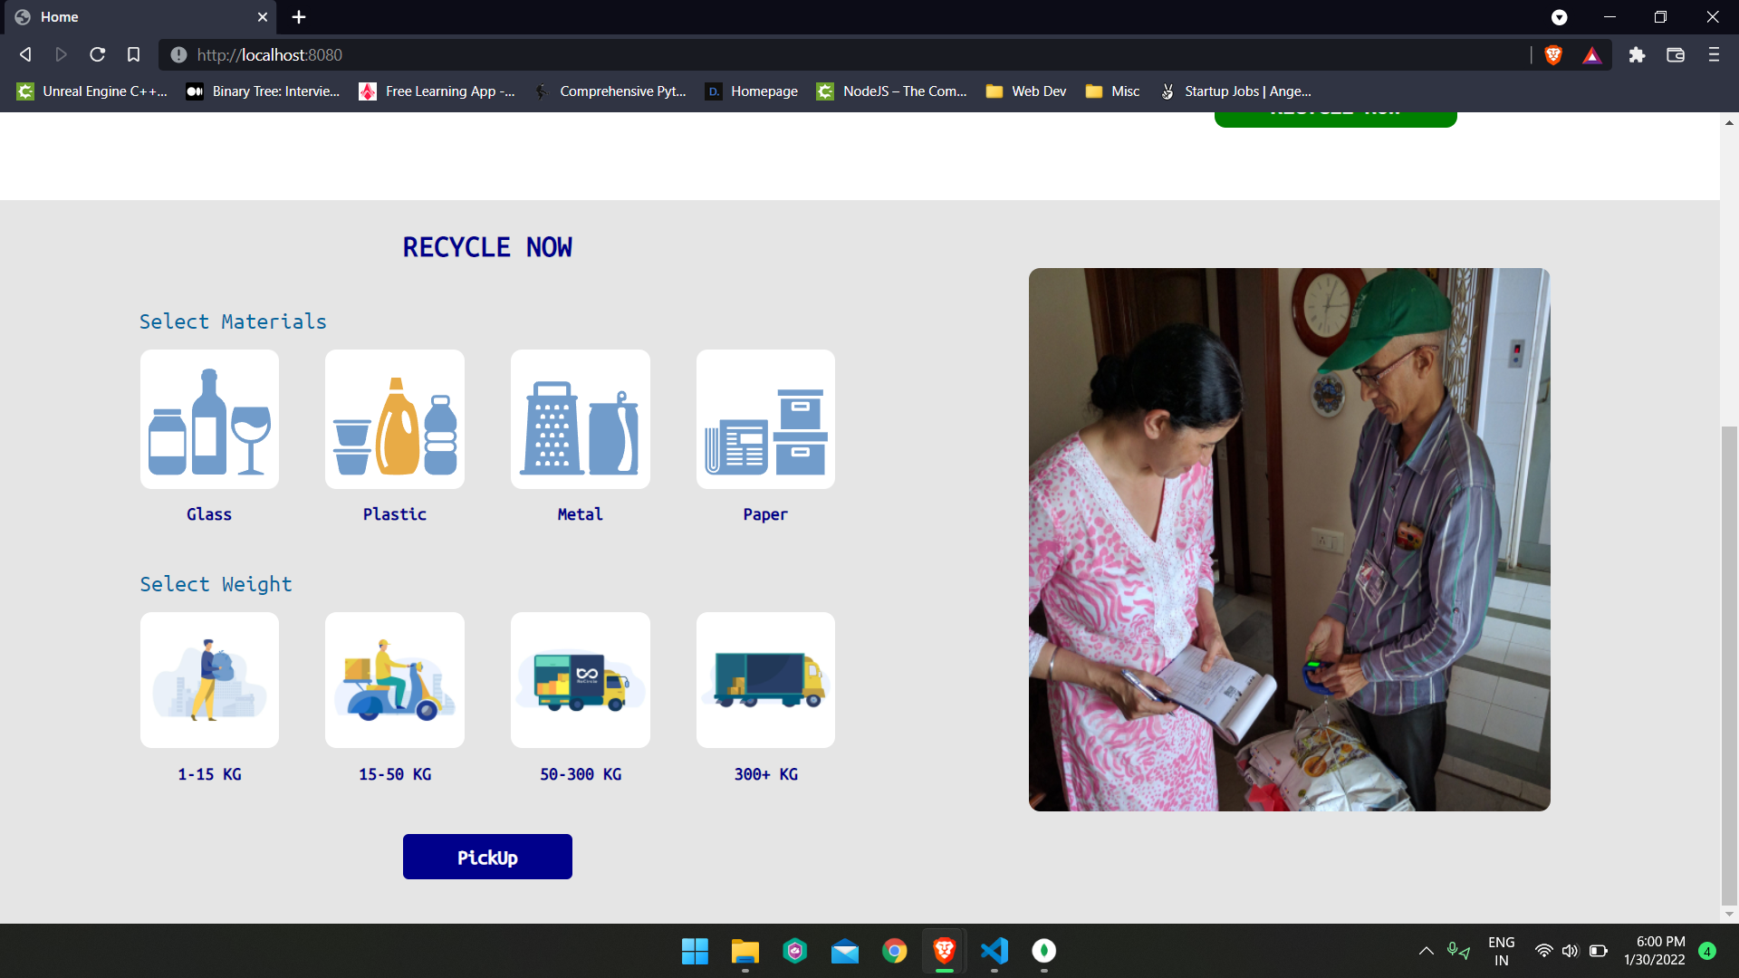
Task: Open the Brave Shields lion icon
Action: (x=1553, y=55)
